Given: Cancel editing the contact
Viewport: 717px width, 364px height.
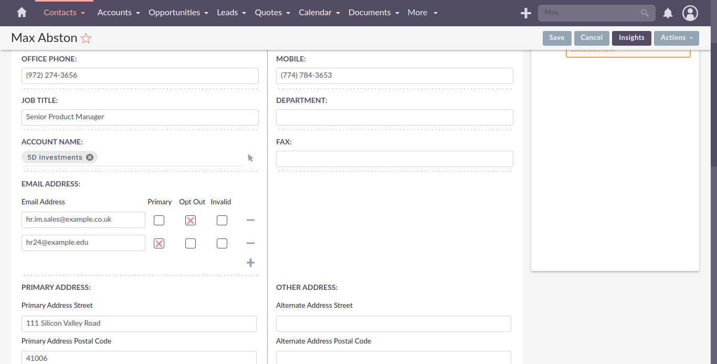Looking at the screenshot, I should [x=592, y=38].
